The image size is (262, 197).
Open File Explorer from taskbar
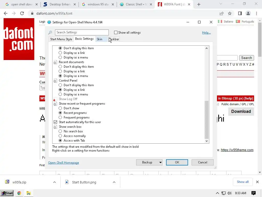(x=29, y=193)
